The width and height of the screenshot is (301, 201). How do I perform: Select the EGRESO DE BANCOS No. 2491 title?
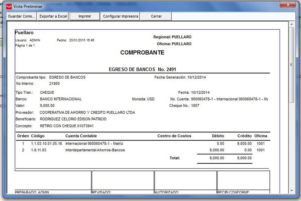point(142,70)
